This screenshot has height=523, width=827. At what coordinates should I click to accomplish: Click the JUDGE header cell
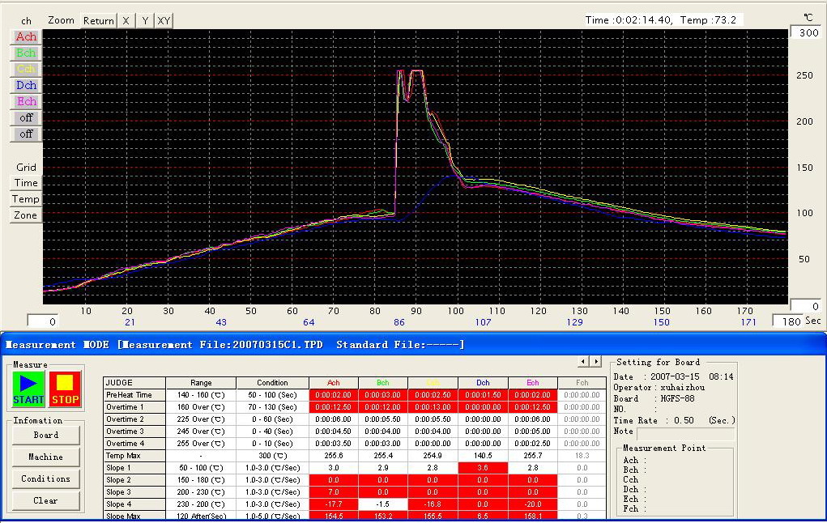[x=134, y=383]
